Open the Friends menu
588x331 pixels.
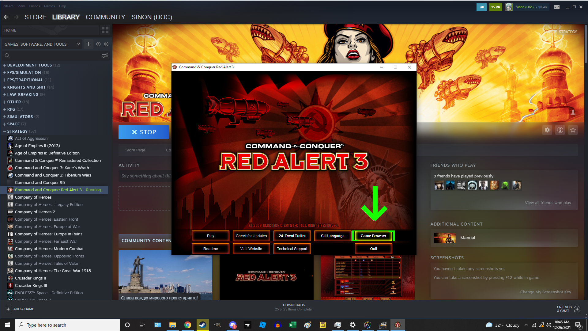click(34, 6)
